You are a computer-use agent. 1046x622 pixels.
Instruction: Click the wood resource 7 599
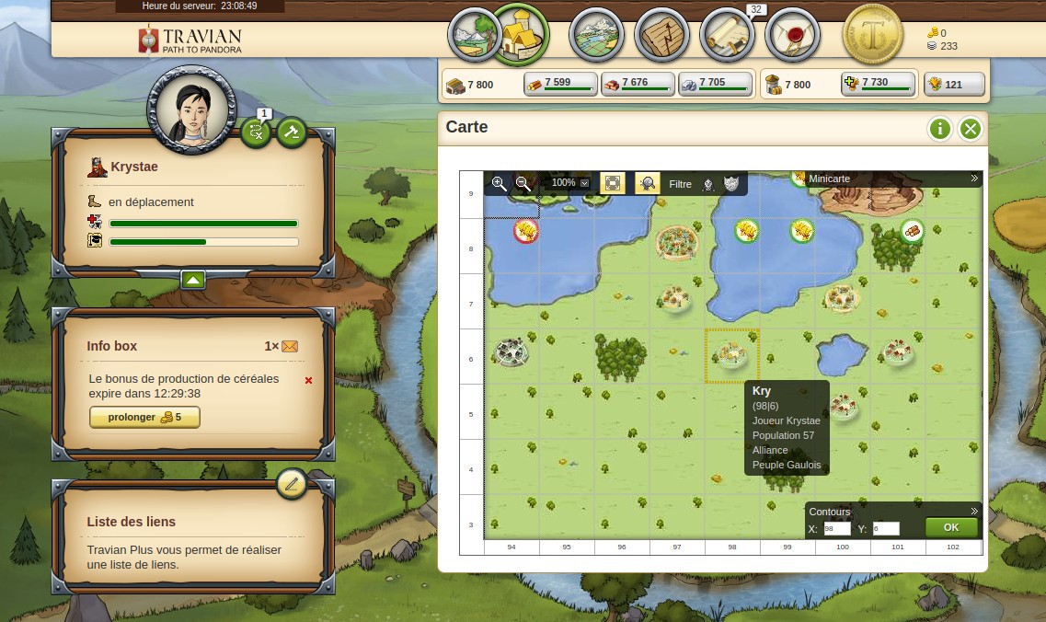(x=560, y=84)
